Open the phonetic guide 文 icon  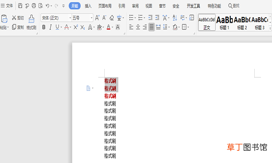(x=119, y=18)
